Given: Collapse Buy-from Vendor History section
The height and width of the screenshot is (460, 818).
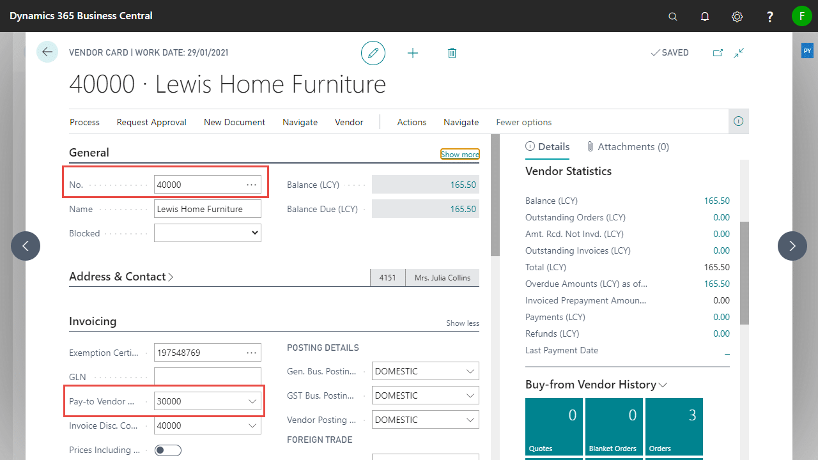Looking at the screenshot, I should [x=596, y=385].
